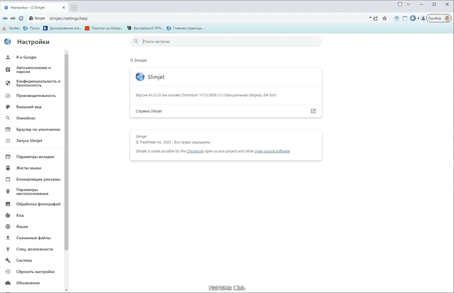
Task: Open Автозаполнение и пароли section
Action: (32, 70)
